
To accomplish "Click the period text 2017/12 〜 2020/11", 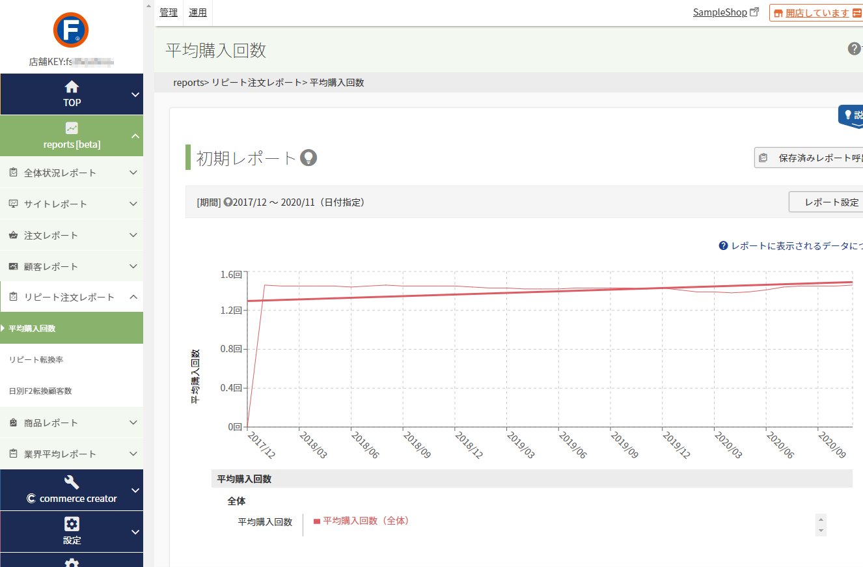I will click(275, 202).
